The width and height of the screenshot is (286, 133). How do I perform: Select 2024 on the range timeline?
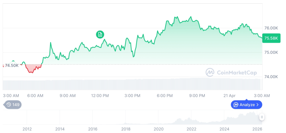224,129
